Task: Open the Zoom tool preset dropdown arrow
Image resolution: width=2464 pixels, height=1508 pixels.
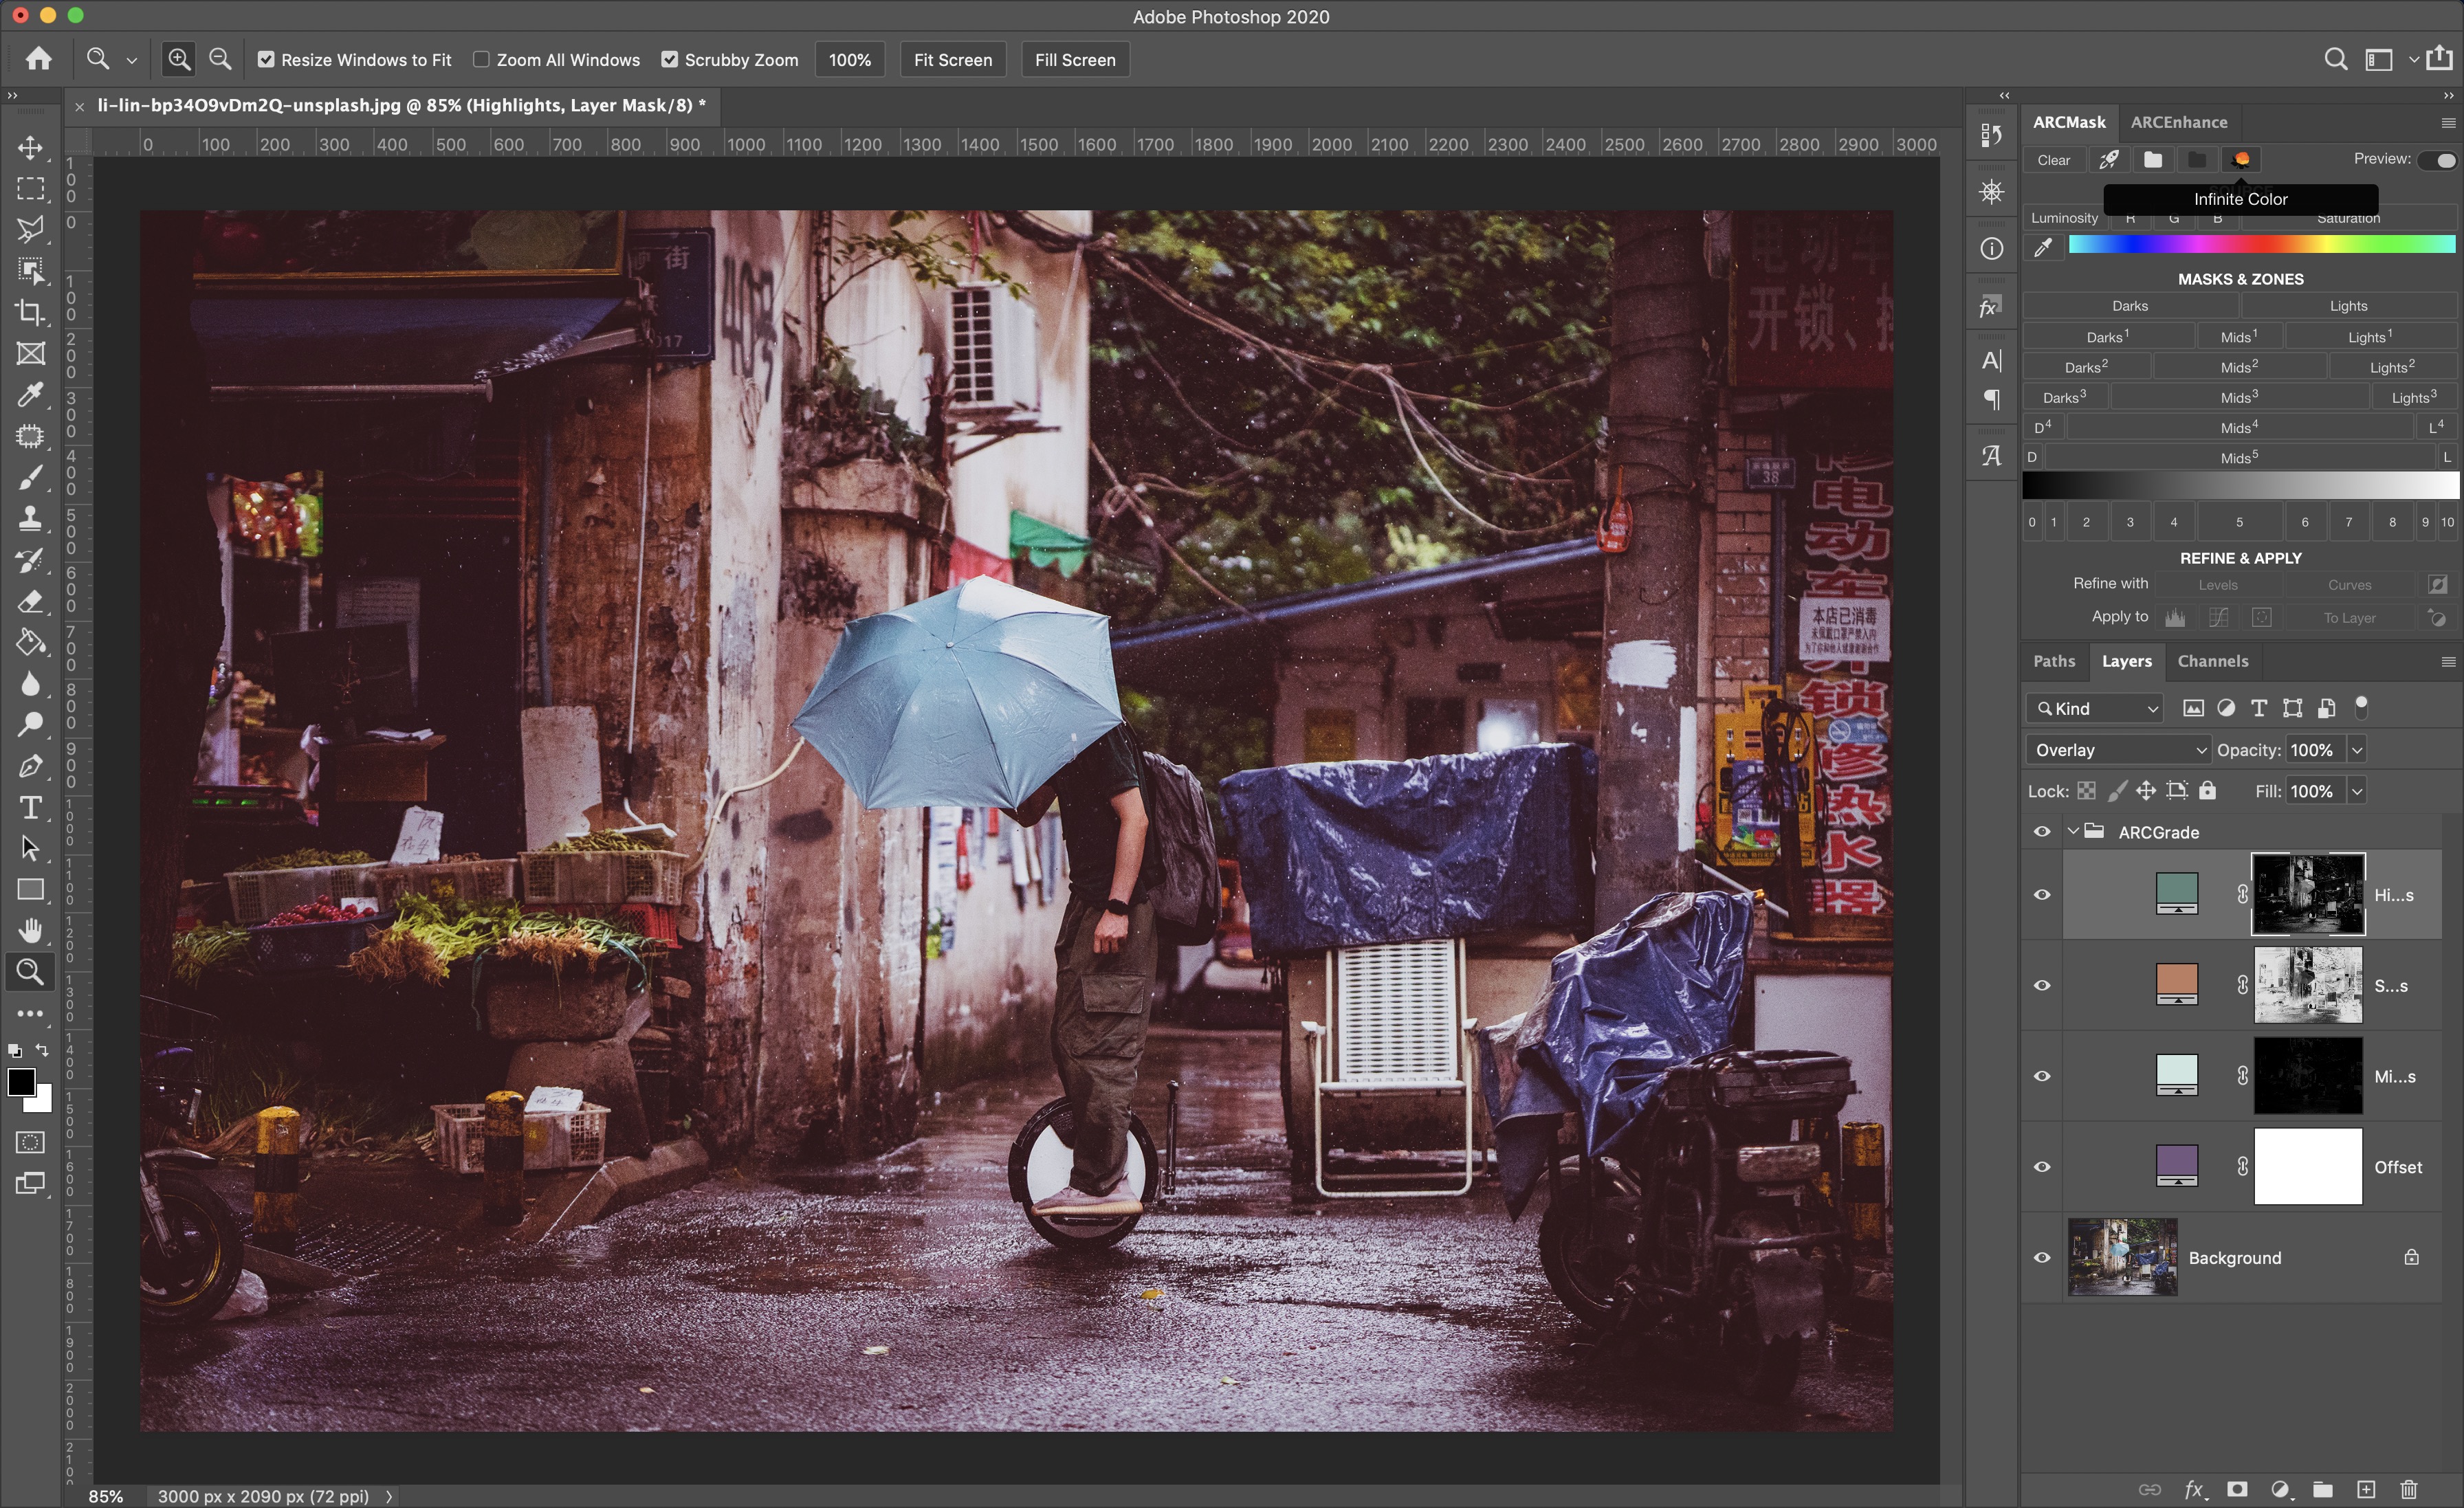Action: pyautogui.click(x=131, y=60)
